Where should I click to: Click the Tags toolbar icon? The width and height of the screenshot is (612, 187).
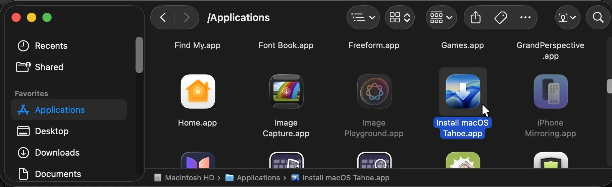click(500, 17)
